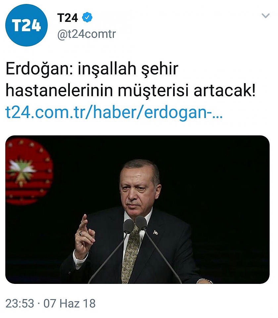Click the word "hastanelerinin" in tweet
The image size is (278, 318).
[x=59, y=90]
